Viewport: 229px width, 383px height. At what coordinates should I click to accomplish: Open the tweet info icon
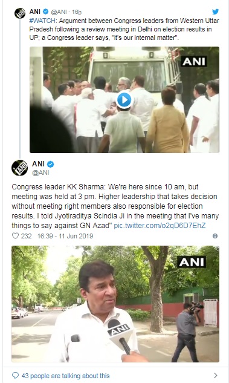pyautogui.click(x=215, y=236)
